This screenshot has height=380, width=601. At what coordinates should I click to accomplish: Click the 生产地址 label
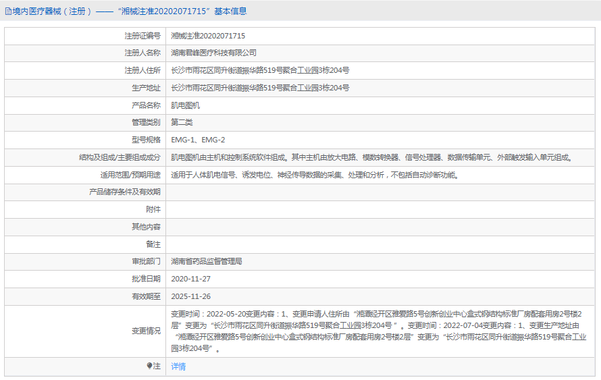[x=146, y=88]
